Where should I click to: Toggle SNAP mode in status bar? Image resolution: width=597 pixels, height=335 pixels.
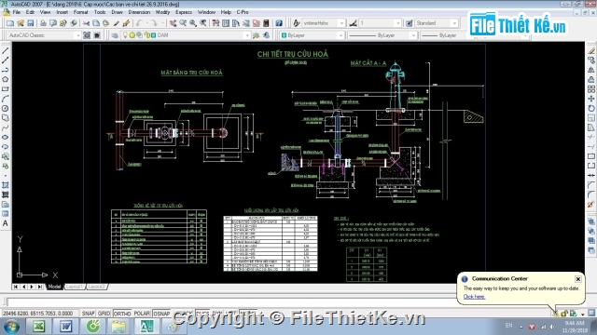[88, 314]
